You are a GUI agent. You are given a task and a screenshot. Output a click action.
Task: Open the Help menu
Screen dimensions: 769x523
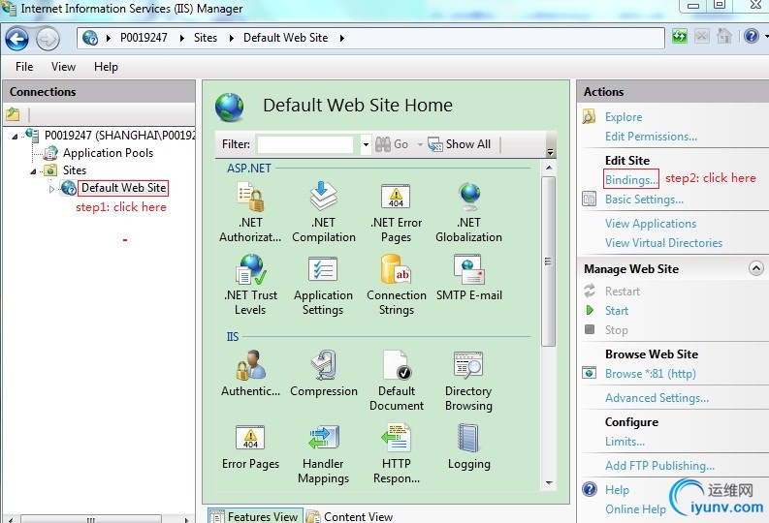(x=106, y=67)
